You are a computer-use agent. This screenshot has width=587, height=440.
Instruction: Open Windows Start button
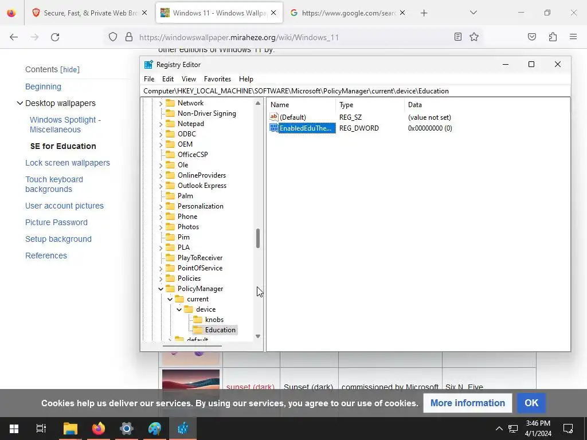14,429
